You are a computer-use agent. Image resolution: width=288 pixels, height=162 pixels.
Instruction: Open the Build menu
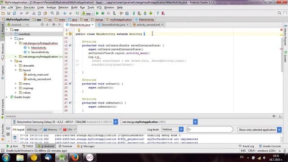pyautogui.click(x=74, y=7)
